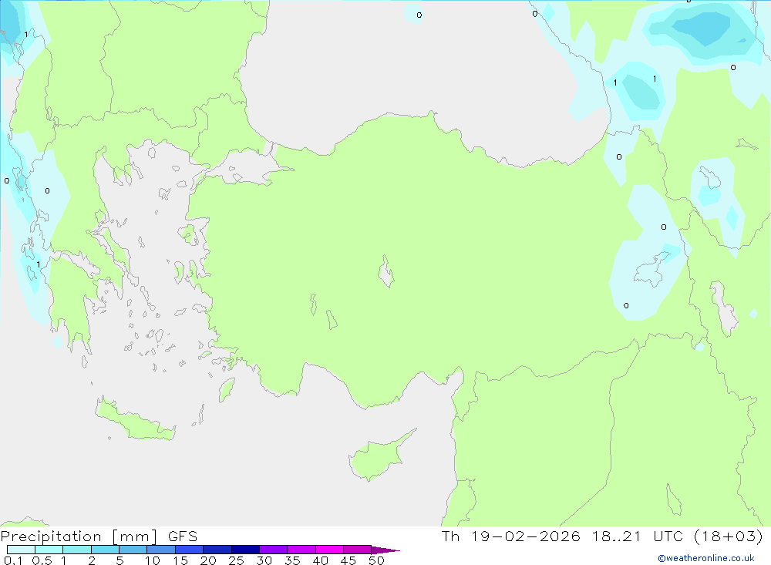Screen dimensions: 771x565
Task: Click the "15" legend scale value
Action: (180, 560)
